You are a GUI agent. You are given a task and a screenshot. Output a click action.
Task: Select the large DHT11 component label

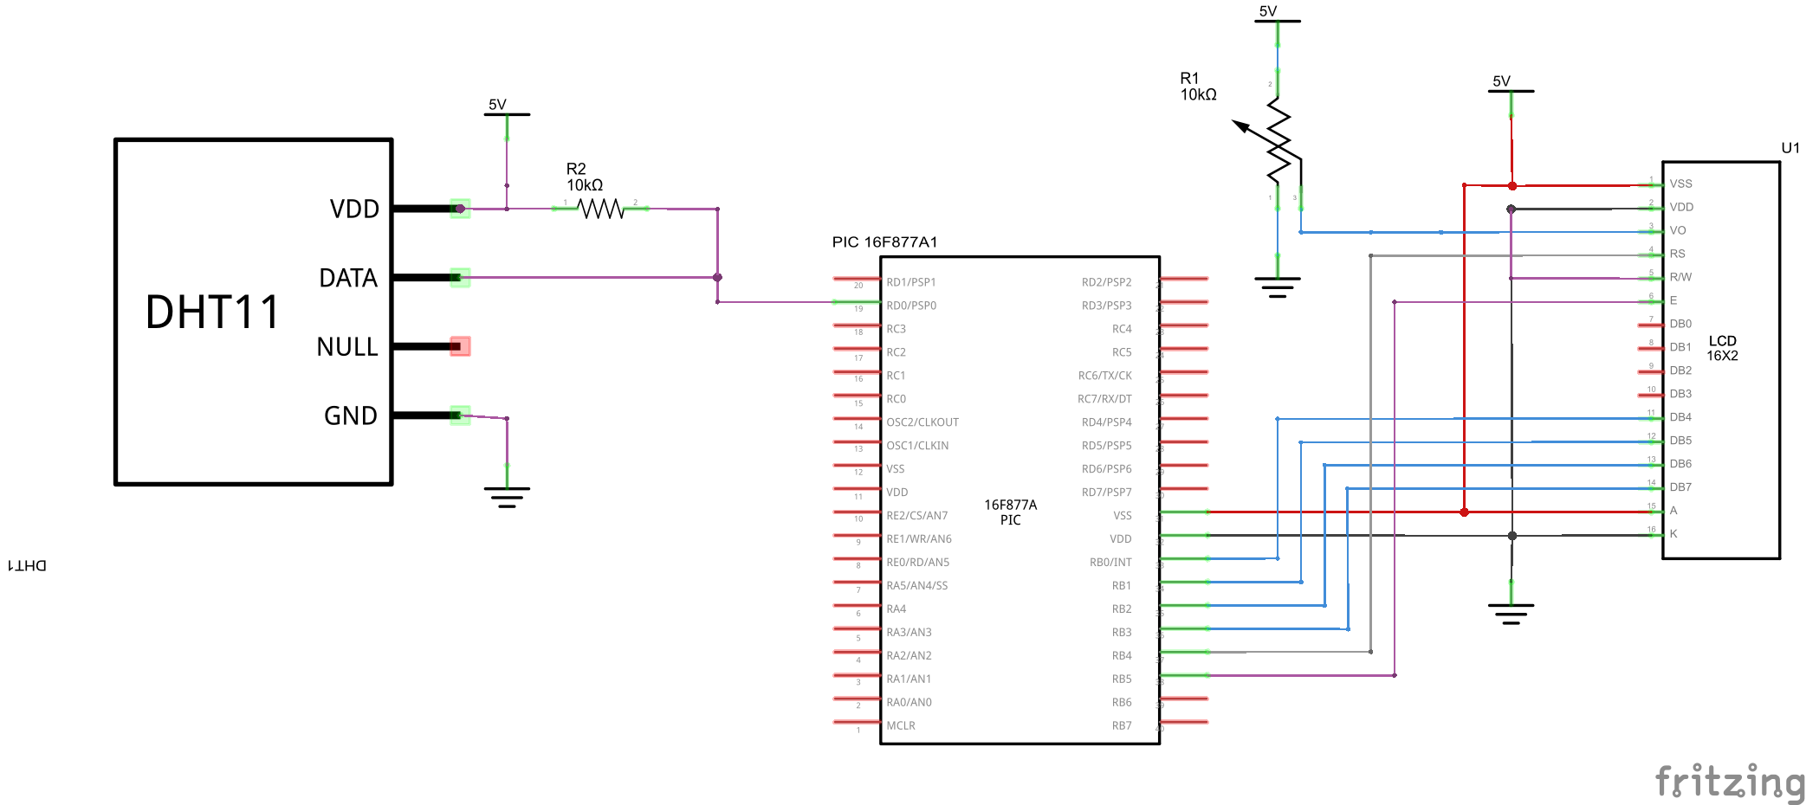point(212,312)
